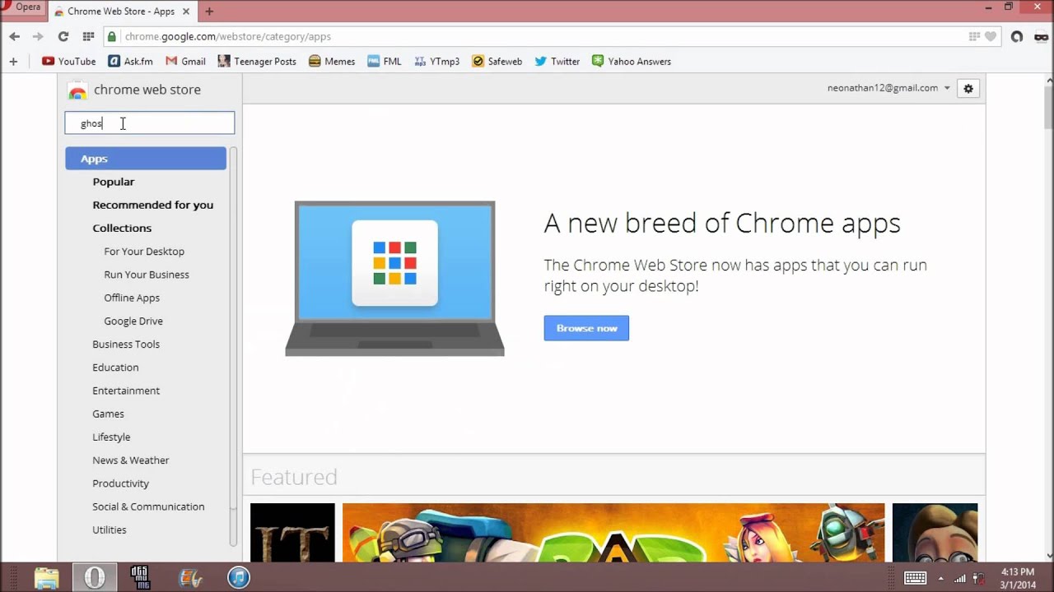Image resolution: width=1054 pixels, height=592 pixels.
Task: Open the wide featured game banner
Action: [613, 533]
